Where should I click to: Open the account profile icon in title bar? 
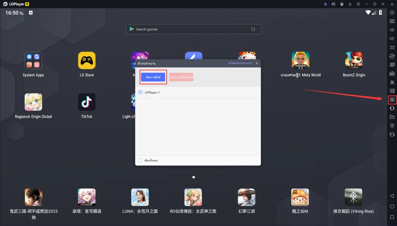click(342, 4)
